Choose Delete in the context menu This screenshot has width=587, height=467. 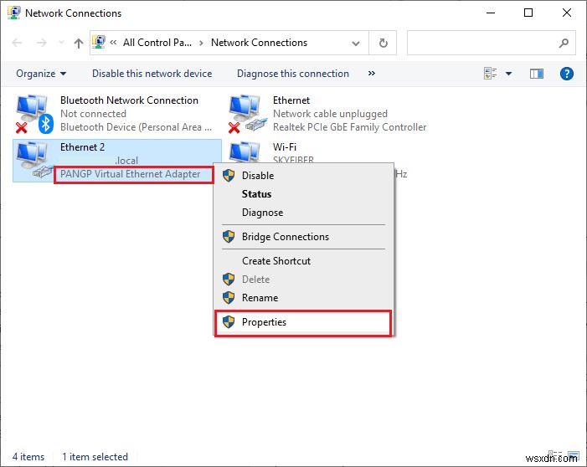[303, 280]
